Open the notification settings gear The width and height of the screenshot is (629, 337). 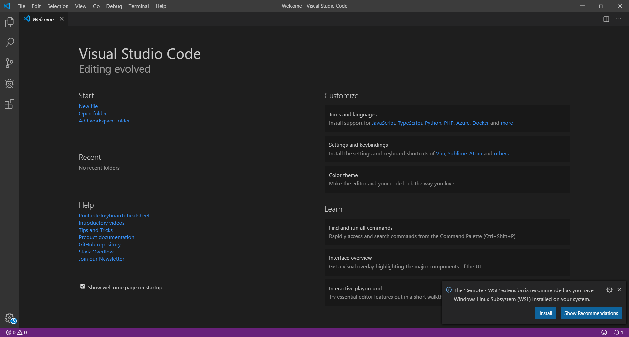pyautogui.click(x=609, y=290)
